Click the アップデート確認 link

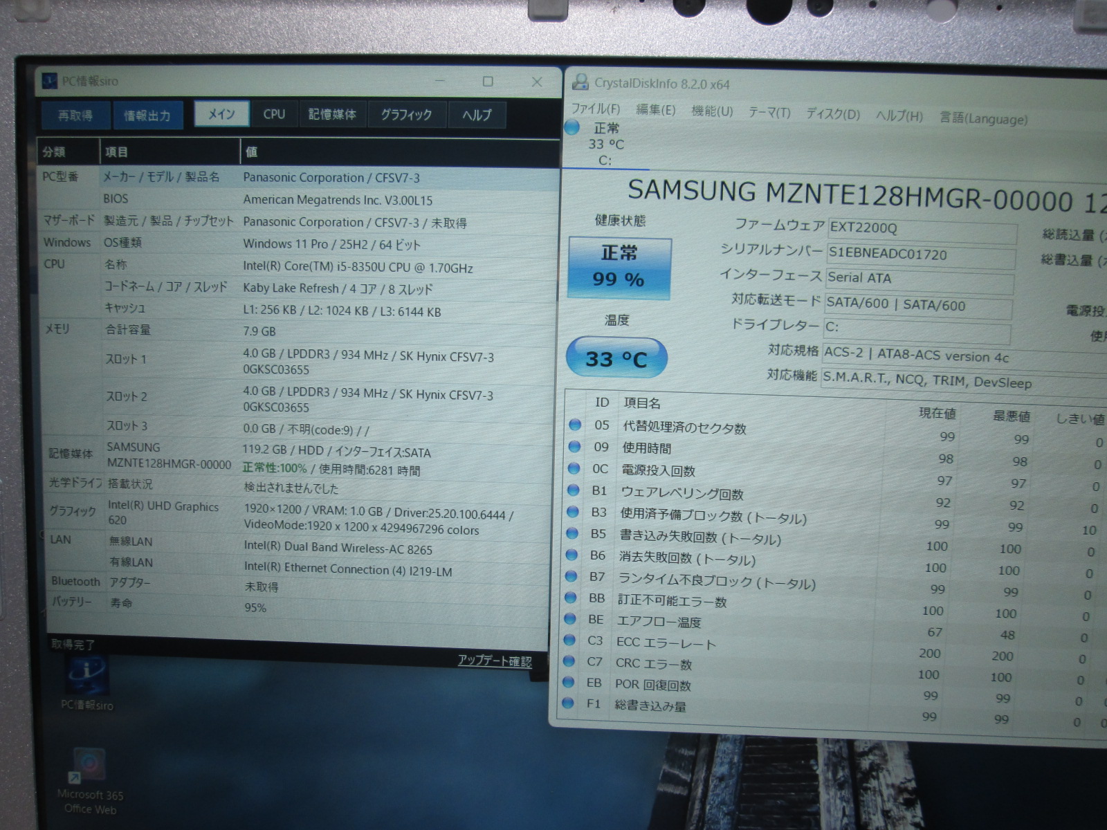click(495, 661)
